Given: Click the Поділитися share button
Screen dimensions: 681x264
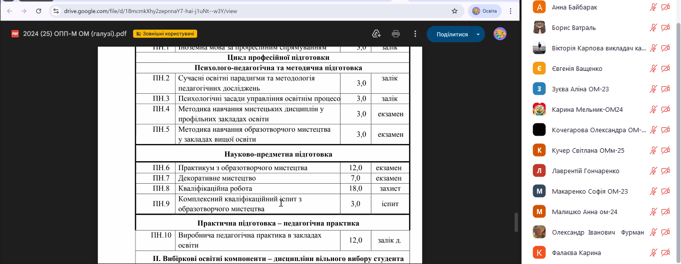Looking at the screenshot, I should click(x=451, y=34).
